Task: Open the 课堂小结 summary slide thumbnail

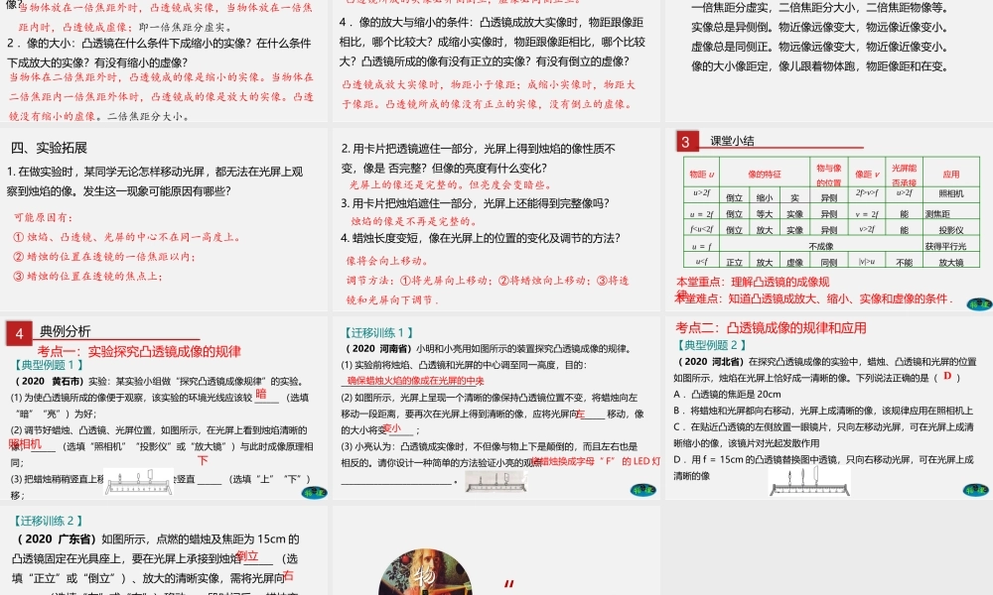Action: [x=828, y=219]
